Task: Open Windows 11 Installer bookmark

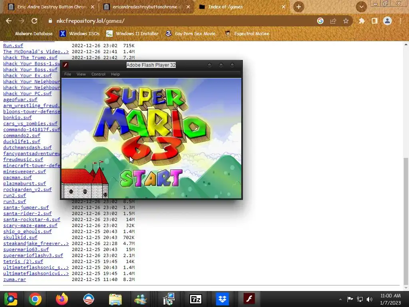Action: pyautogui.click(x=132, y=34)
